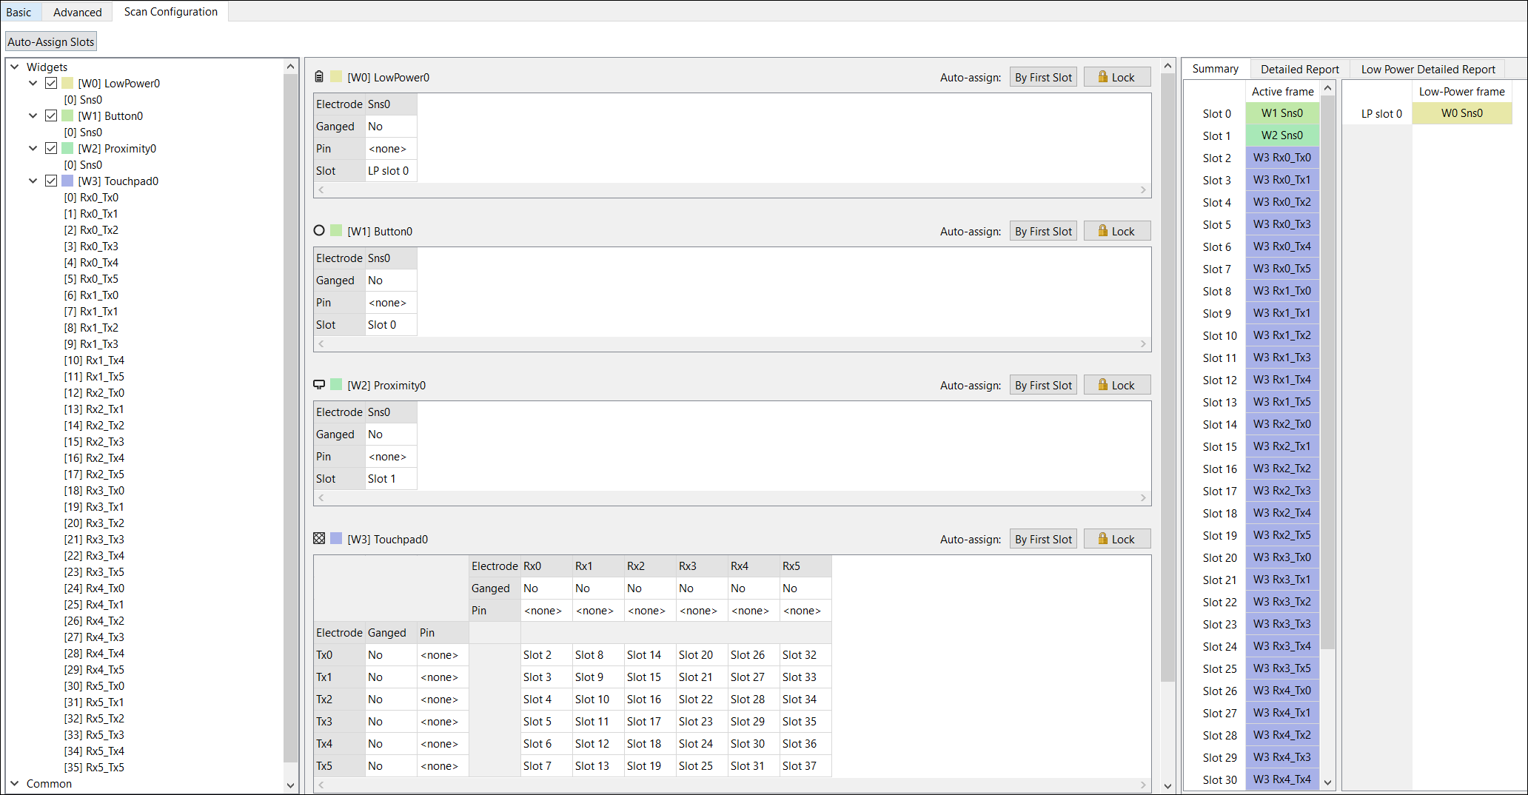Open the Summary report tab

[x=1216, y=68]
